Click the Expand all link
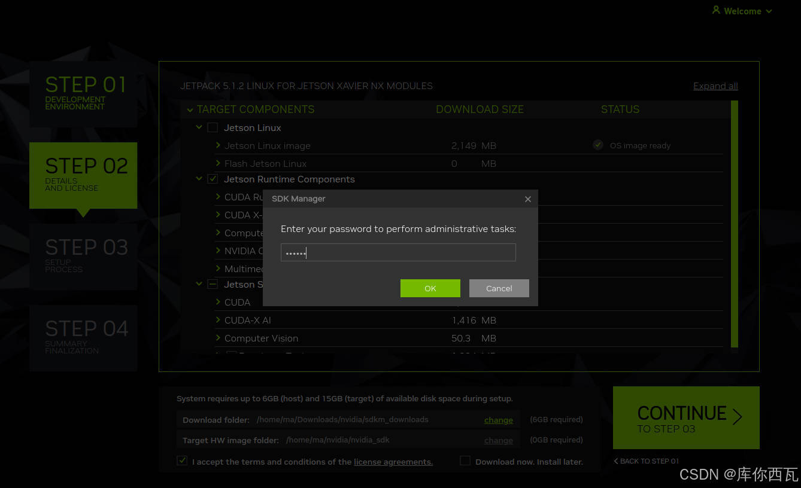 [x=715, y=86]
